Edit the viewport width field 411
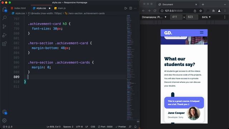Screen dimensions: 229x129 (176, 17)
